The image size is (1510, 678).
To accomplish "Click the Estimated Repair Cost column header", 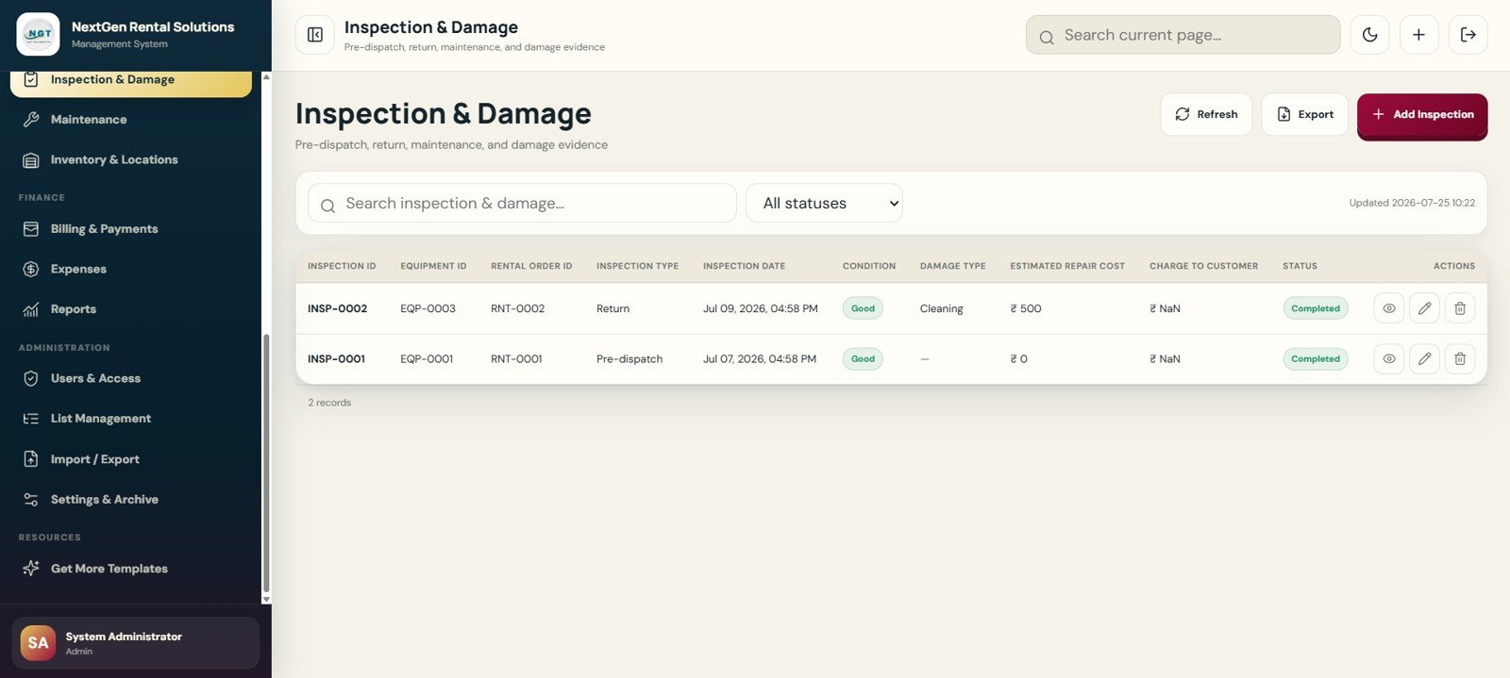I will 1067,266.
